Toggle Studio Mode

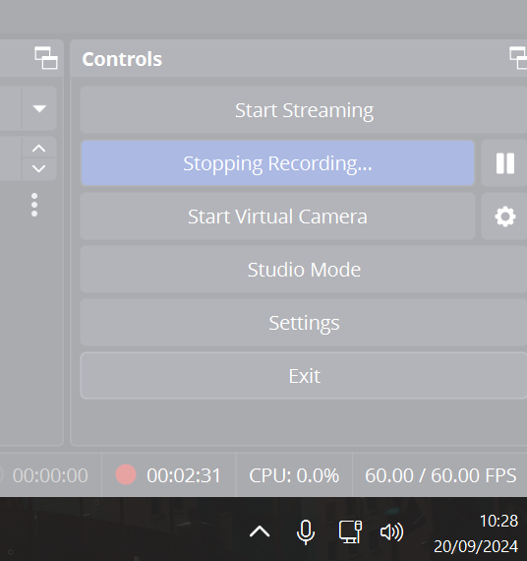coord(304,270)
